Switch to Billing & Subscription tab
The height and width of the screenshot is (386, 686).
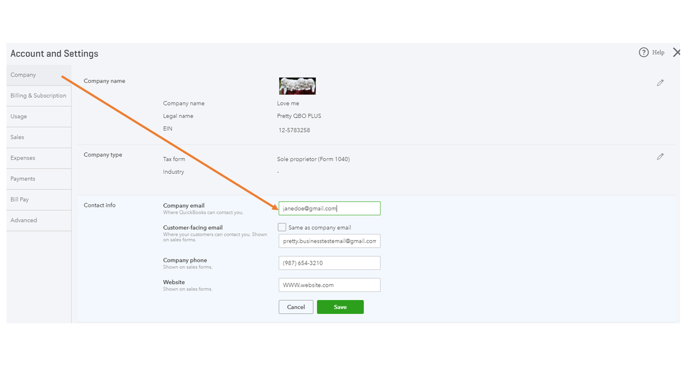[x=38, y=96]
